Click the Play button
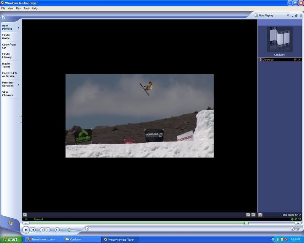 click(x=26, y=230)
